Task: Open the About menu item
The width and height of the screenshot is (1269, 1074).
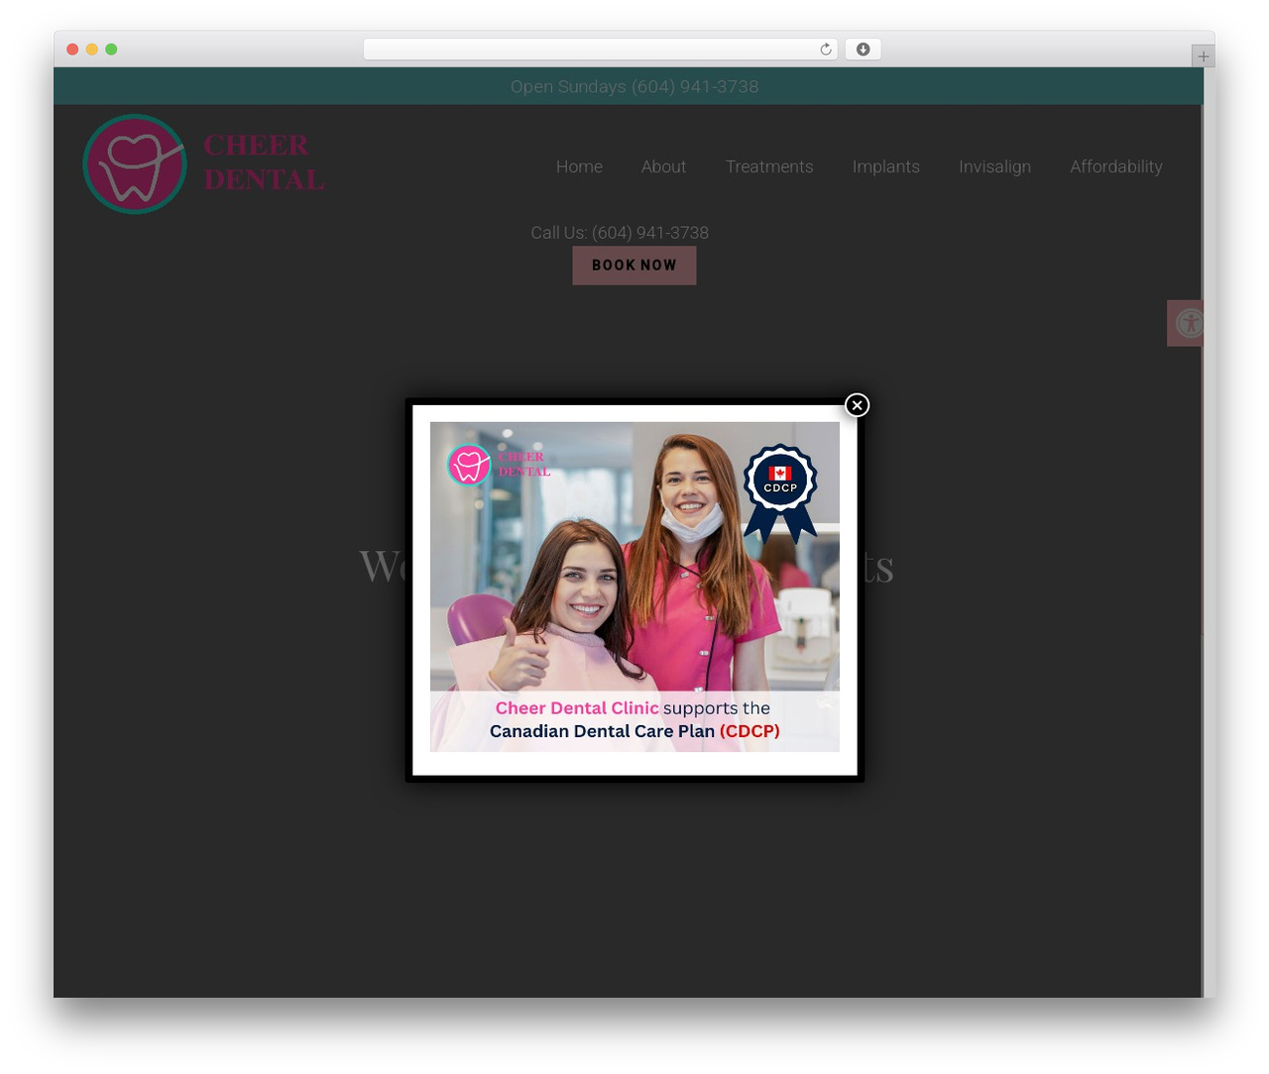Action: pyautogui.click(x=663, y=166)
